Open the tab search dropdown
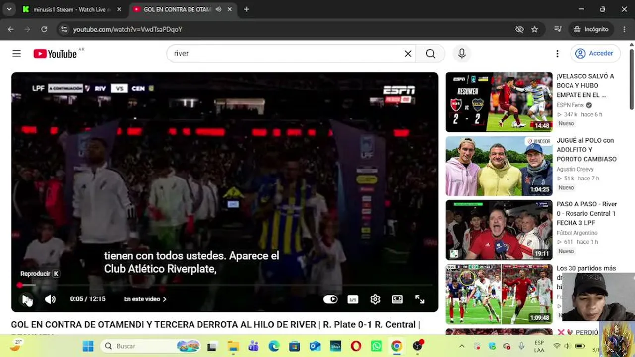Screen dimensions: 635x357 click(9, 9)
